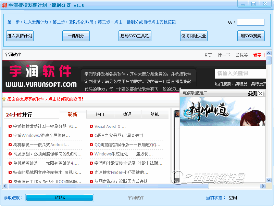Viewport: 274px width, 206px height.
Task: Click horizontal scrollbar left arrow
Action: click(x=5, y=186)
